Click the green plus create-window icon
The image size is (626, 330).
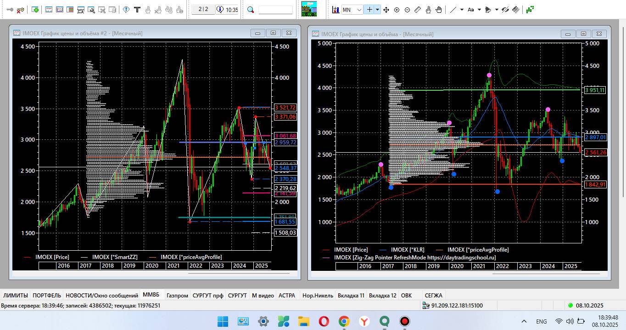tap(35, 10)
